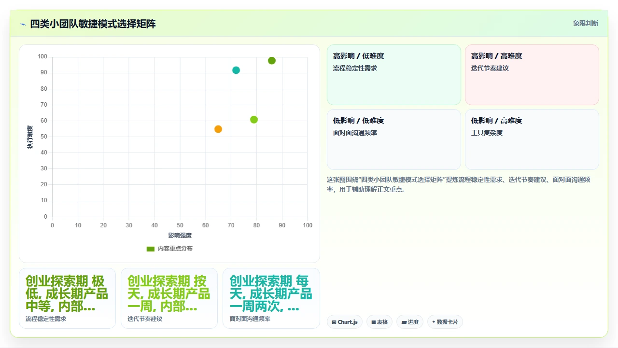
Task: Click the description paragraph starting 这张图围绕
Action: (459, 184)
